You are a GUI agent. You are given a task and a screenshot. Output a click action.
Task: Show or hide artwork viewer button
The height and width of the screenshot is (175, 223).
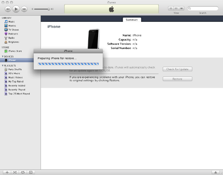pos(31,172)
